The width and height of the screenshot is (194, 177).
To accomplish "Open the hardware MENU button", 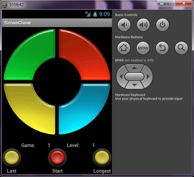I will tap(143, 48).
